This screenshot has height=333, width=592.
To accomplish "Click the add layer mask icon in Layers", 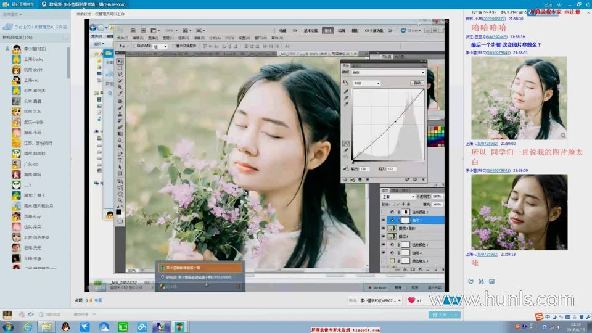I will [413, 269].
